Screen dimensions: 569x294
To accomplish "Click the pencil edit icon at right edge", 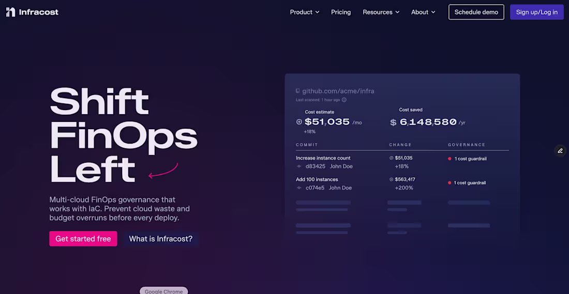I will (560, 150).
